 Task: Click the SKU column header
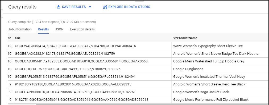[x=18, y=38]
